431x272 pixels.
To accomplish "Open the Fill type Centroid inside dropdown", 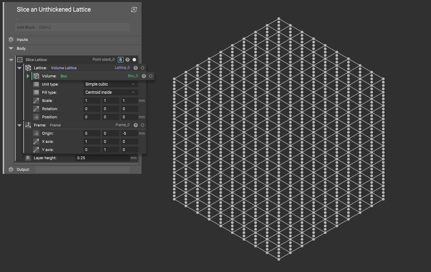I will 111,92.
